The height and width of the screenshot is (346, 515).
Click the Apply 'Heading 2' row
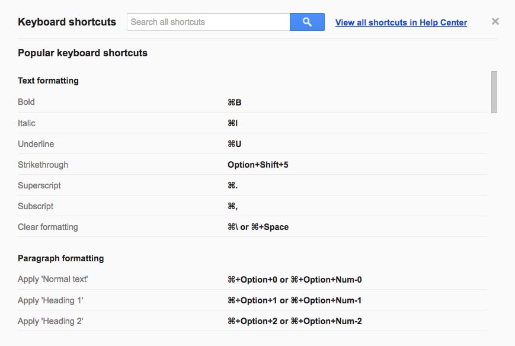pyautogui.click(x=252, y=321)
